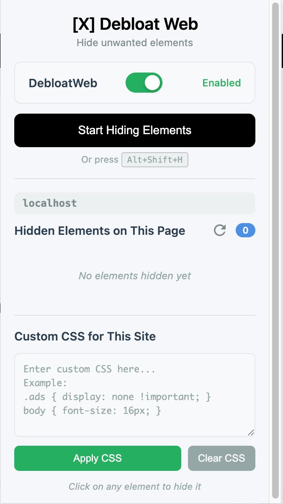
Task: Click the green Enabled status text
Action: (x=221, y=83)
